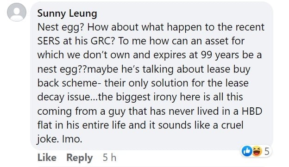Open the reaction count showing 5
The image size is (289, 167).
(267, 151)
